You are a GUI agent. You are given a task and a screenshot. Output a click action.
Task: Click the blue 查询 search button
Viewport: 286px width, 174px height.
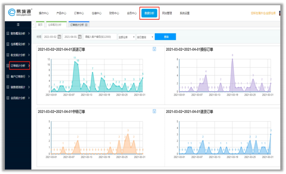165,37
